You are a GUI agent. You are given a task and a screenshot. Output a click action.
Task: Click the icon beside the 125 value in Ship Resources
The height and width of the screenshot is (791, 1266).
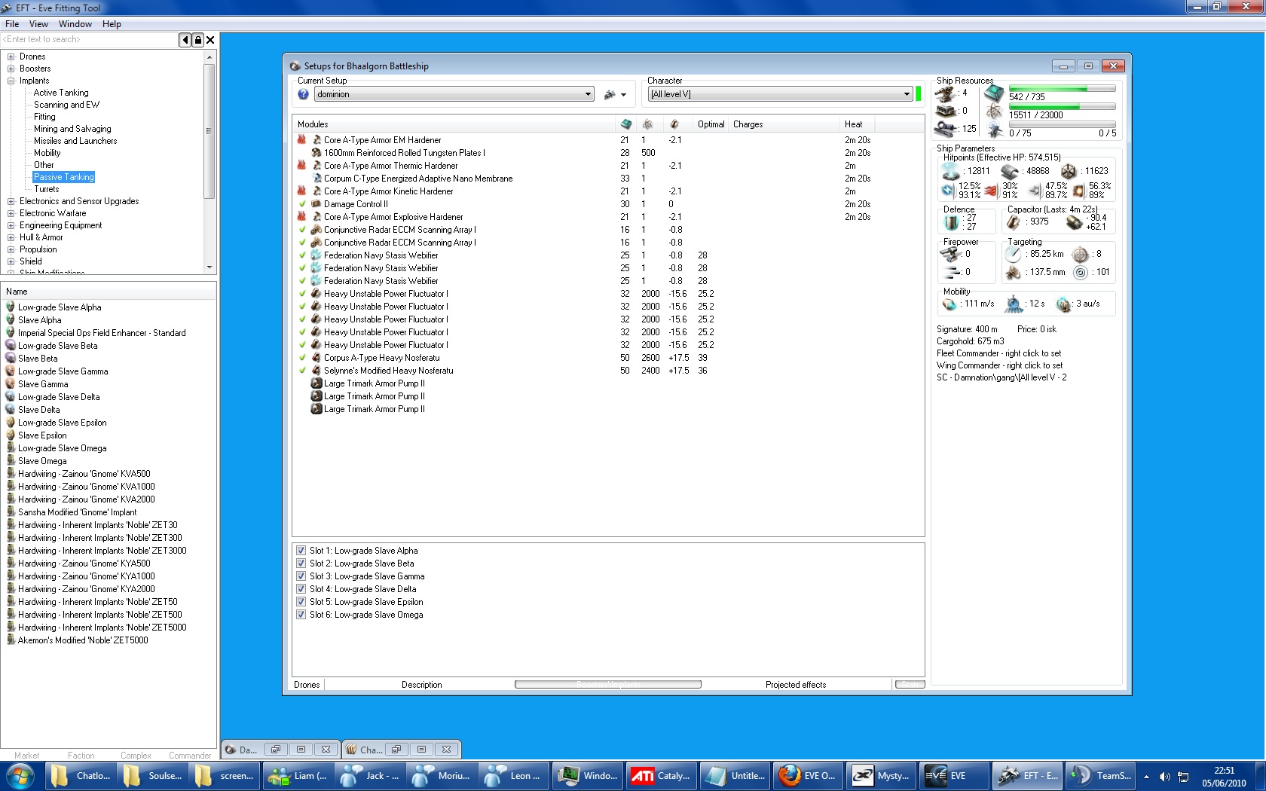pos(946,129)
